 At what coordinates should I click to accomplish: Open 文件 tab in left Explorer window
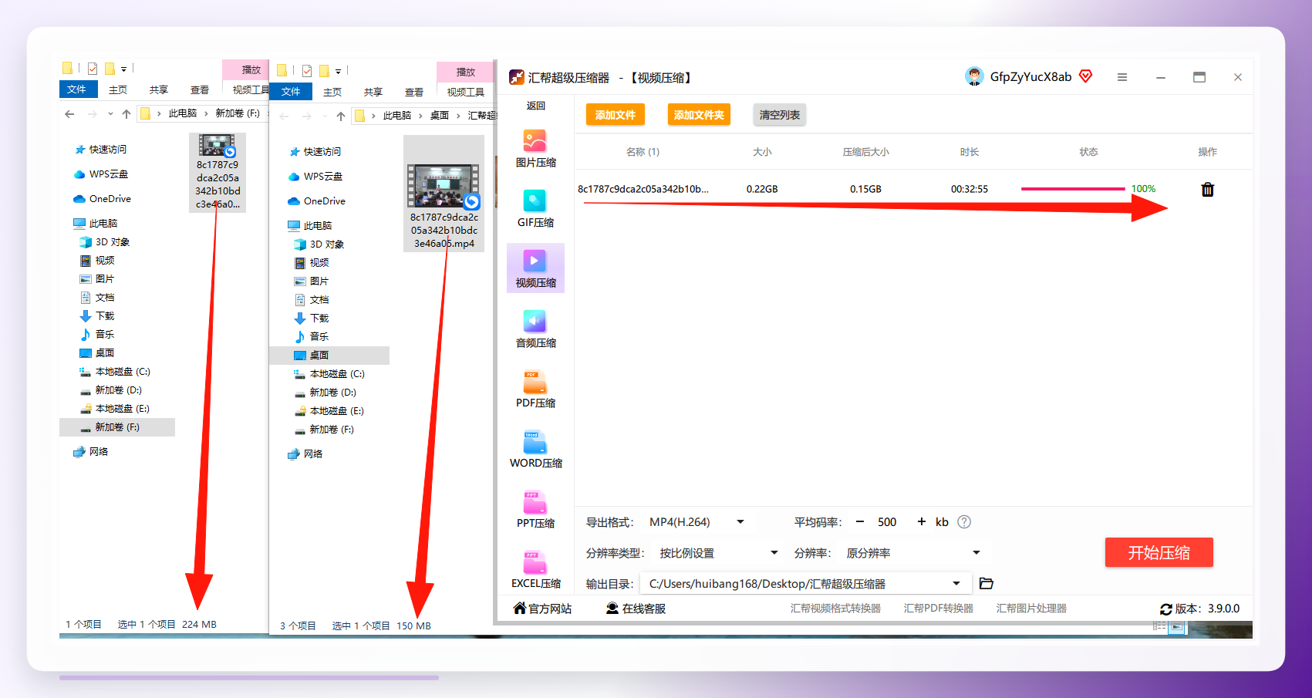pos(78,89)
